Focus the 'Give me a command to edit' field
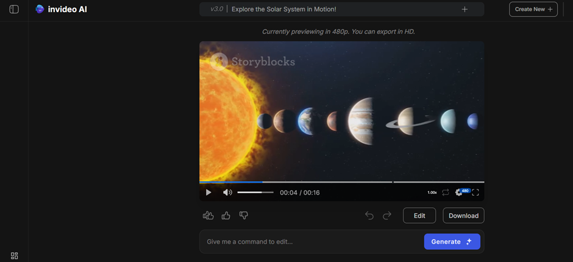573x262 pixels. [x=311, y=241]
